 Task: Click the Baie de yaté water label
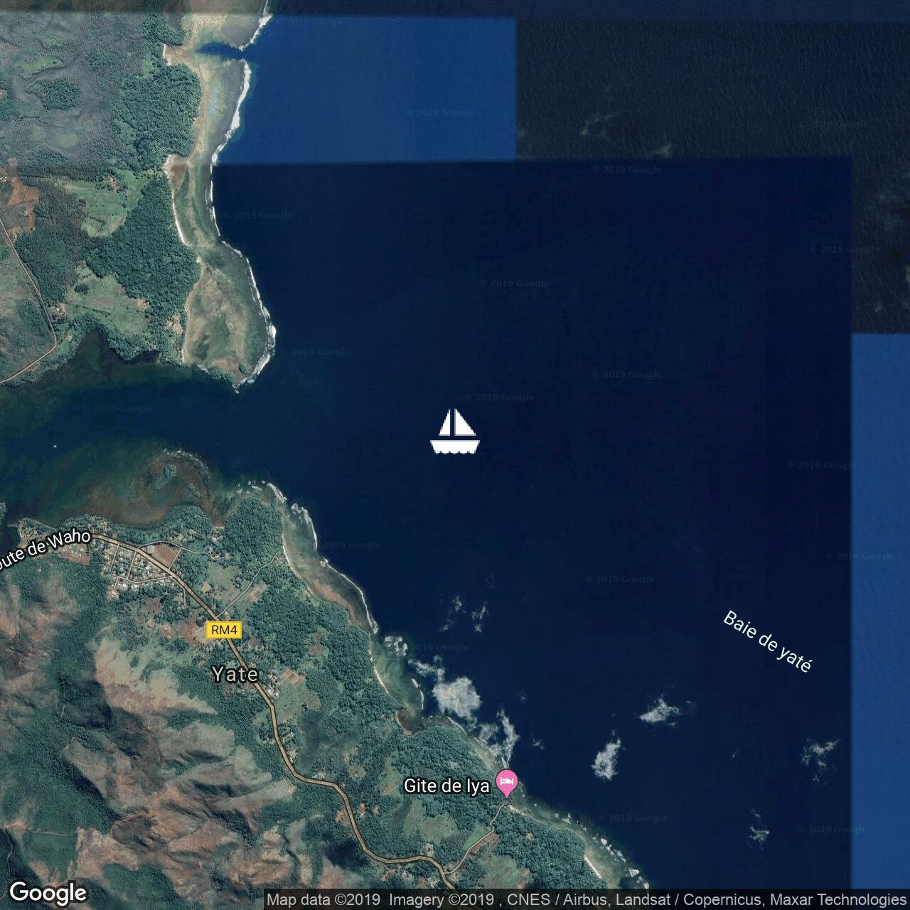click(767, 641)
